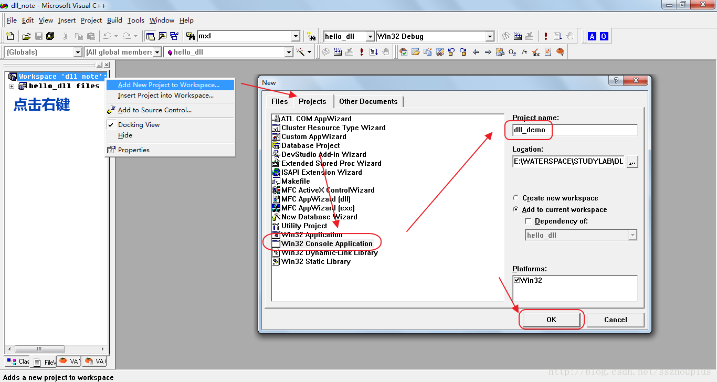Click the Visual Assist reparse file icon

tap(548, 52)
